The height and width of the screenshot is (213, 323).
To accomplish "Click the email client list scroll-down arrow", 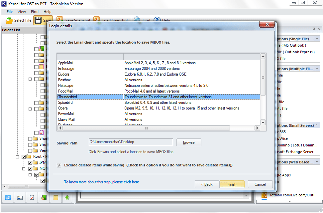I will coord(263,122).
